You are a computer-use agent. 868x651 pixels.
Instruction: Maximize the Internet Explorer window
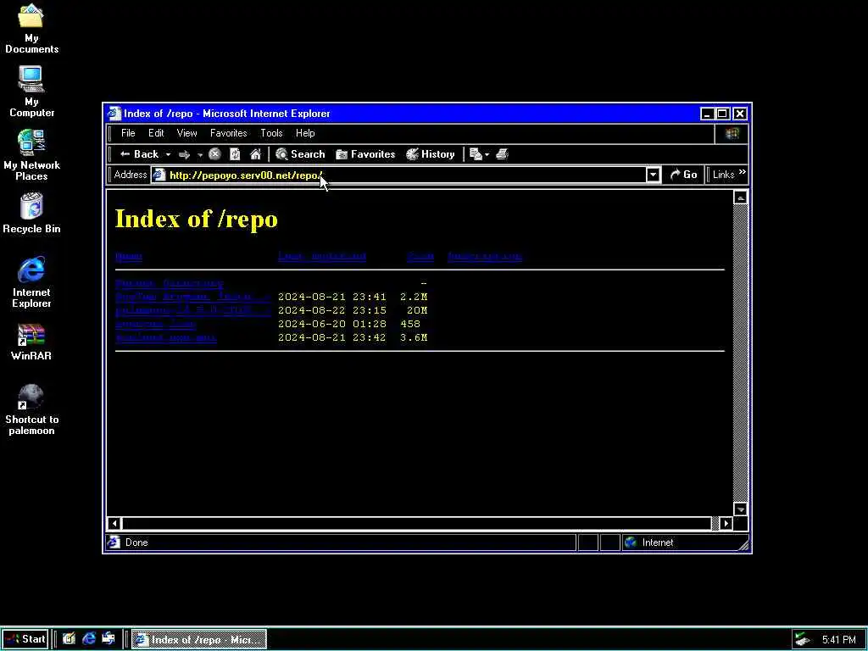(x=722, y=114)
